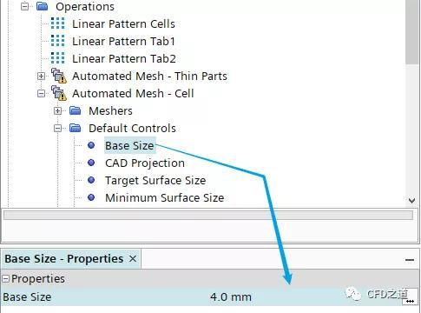Click the Operations folder icon
Viewport: 421px width, 313px height.
(43, 6)
